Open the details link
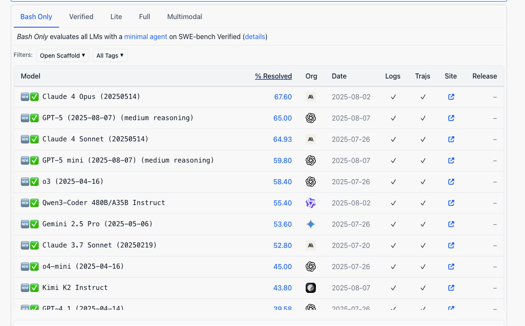The height and width of the screenshot is (326, 525). point(255,37)
